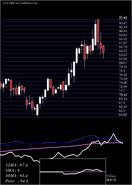The height and width of the screenshot is (185, 132).
Task: Pick the 64.02 price level label
Action: point(123,114)
